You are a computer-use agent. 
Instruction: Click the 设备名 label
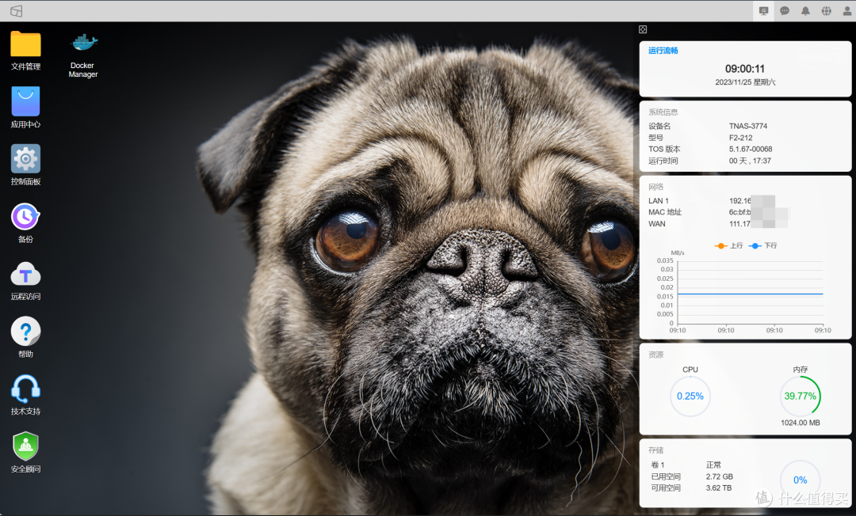point(659,126)
